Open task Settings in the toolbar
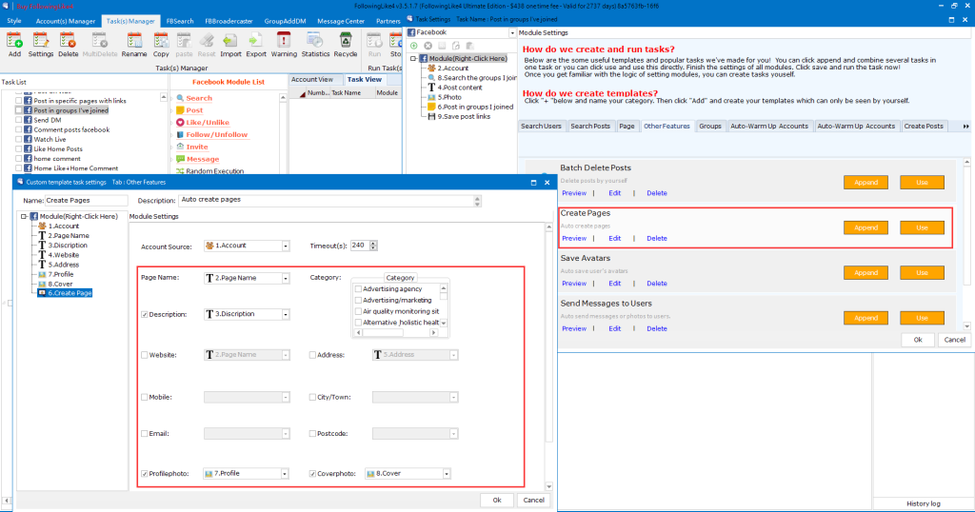The image size is (975, 512). (x=40, y=45)
